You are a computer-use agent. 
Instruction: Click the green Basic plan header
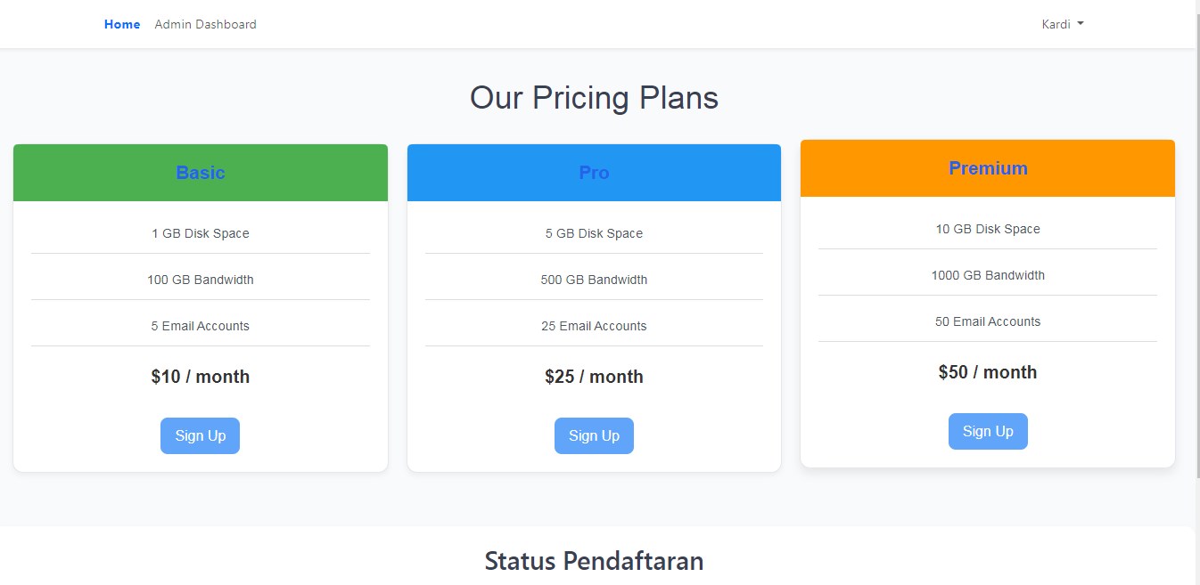(x=201, y=173)
